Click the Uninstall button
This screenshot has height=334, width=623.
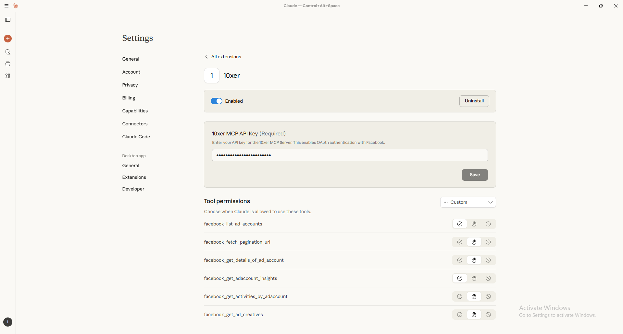coord(474,101)
